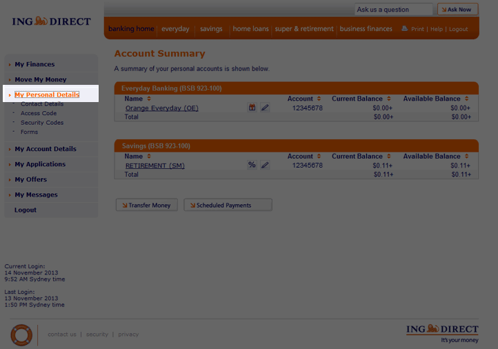The image size is (498, 349).
Task: Sort Everyday Banking by Available Balance arrows
Action: [x=467, y=99]
